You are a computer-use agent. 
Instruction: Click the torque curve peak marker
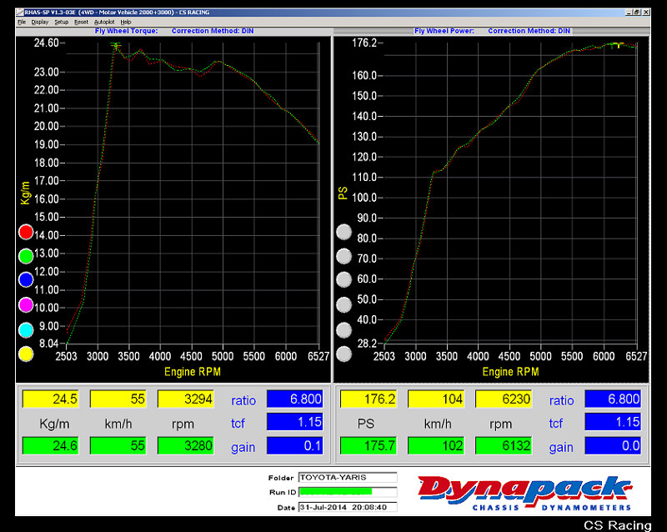[115, 45]
